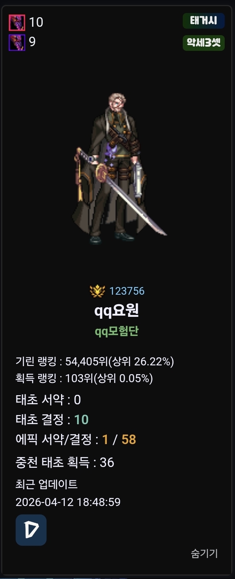Click the purple-bordered item icon beside 9
The width and height of the screenshot is (235, 579).
pyautogui.click(x=17, y=42)
